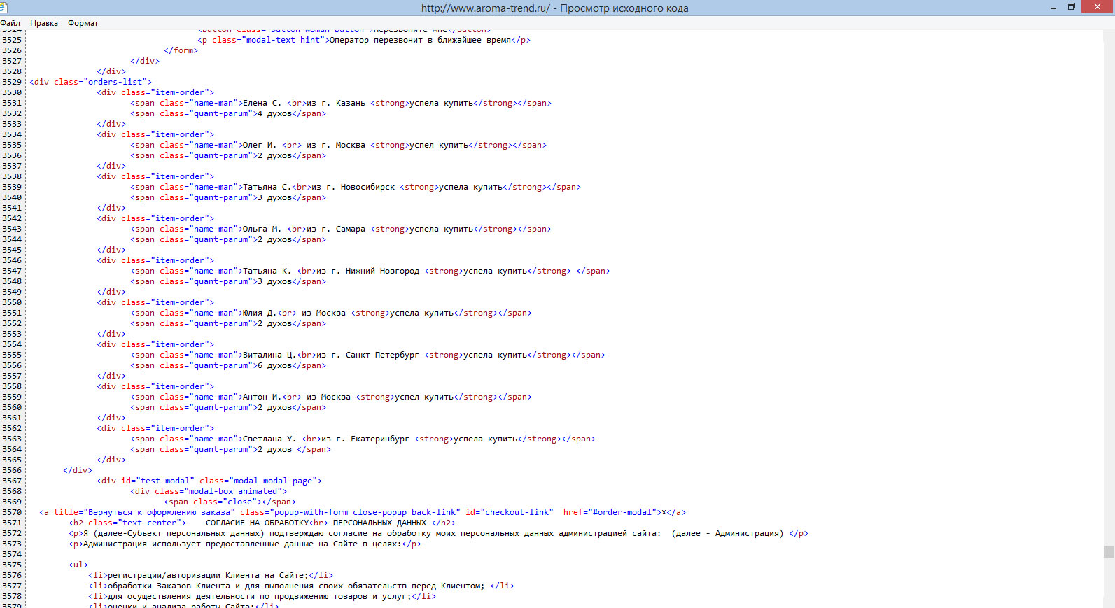Click the vertical scrollbar thumb
The image size is (1115, 608).
[1109, 551]
